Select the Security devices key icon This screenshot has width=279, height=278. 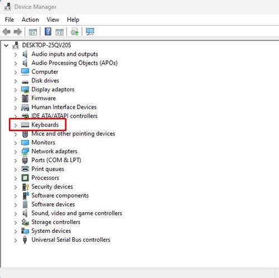(x=25, y=187)
